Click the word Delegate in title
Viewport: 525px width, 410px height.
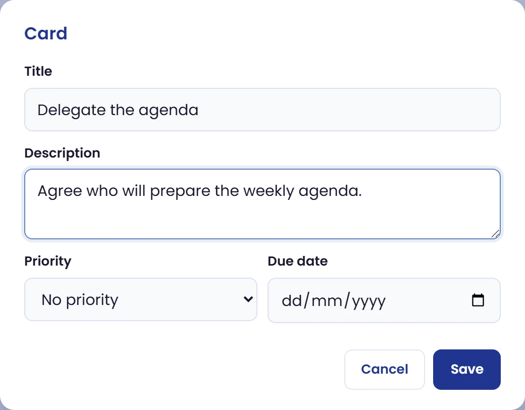point(72,110)
